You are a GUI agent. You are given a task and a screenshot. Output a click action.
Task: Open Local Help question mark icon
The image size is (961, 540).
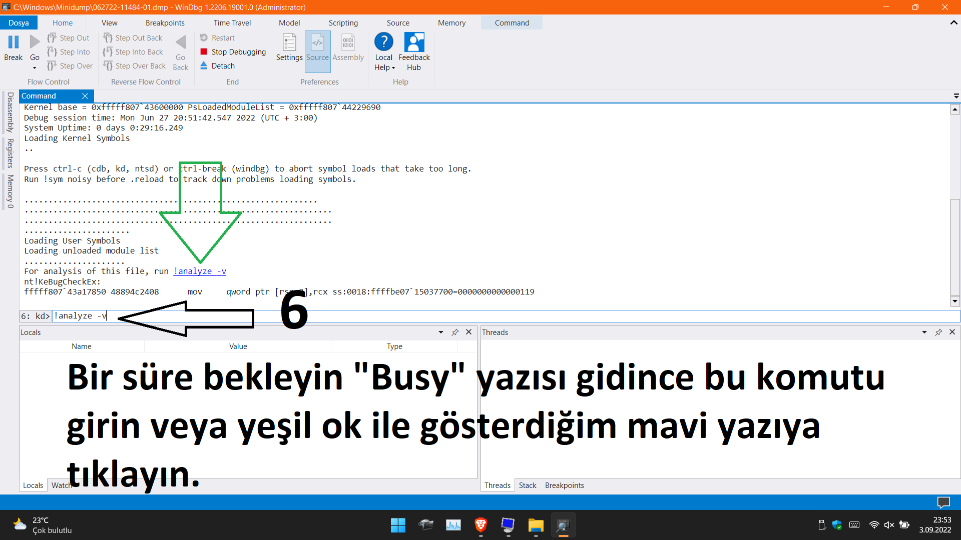(384, 42)
